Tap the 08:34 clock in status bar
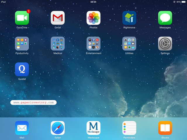Viewport: 187px width, 140px height. 93,2
